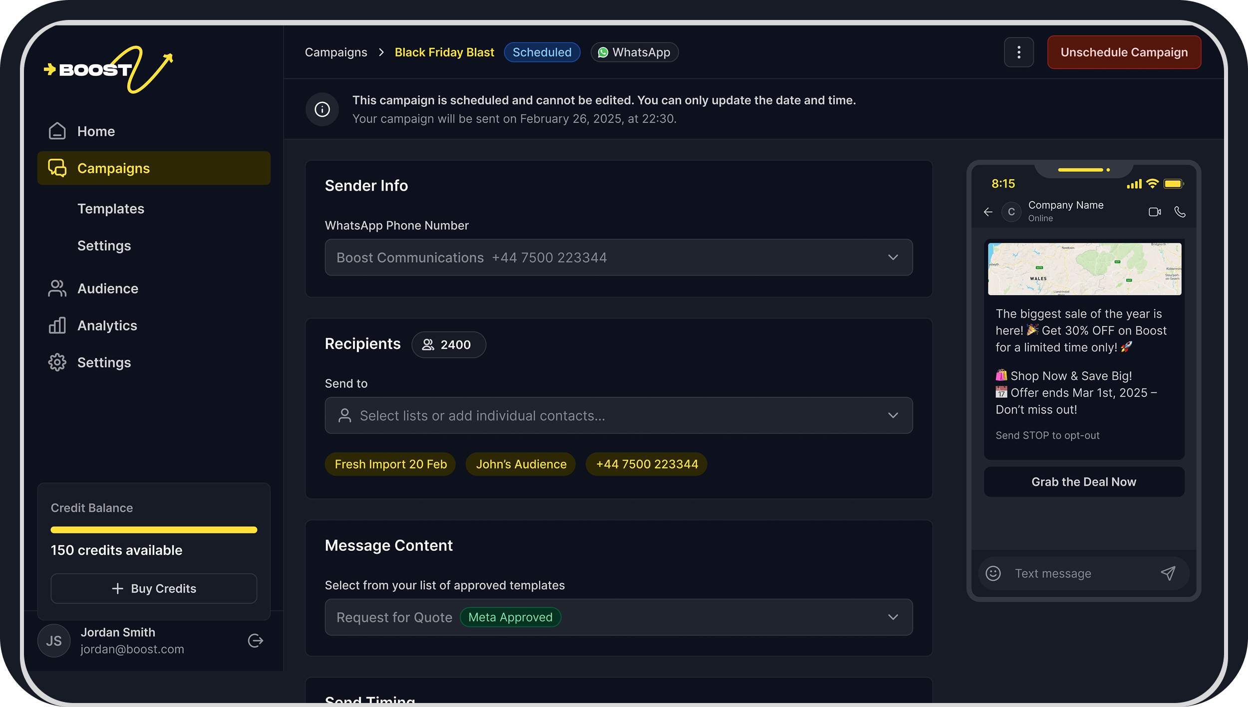Click the JS user avatar

tap(54, 641)
